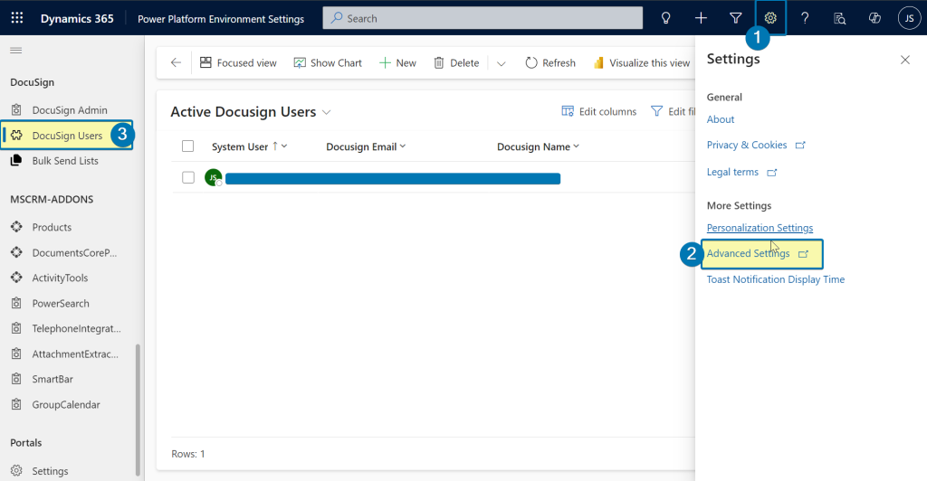Viewport: 927px width, 481px height.
Task: Click Power Platform Environment Settings app name
Action: (221, 19)
